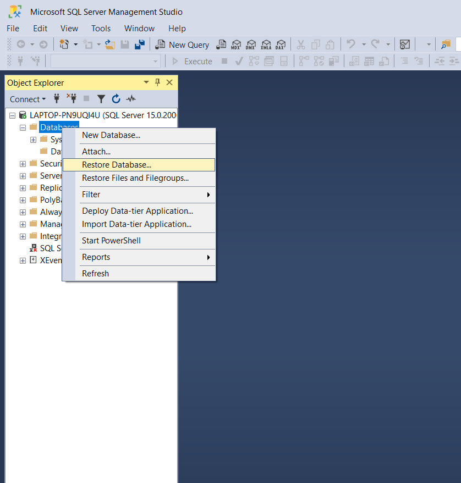Screen dimensions: 461x483
Task: Toggle auto-hide pin on Object Explorer
Action: pos(157,82)
